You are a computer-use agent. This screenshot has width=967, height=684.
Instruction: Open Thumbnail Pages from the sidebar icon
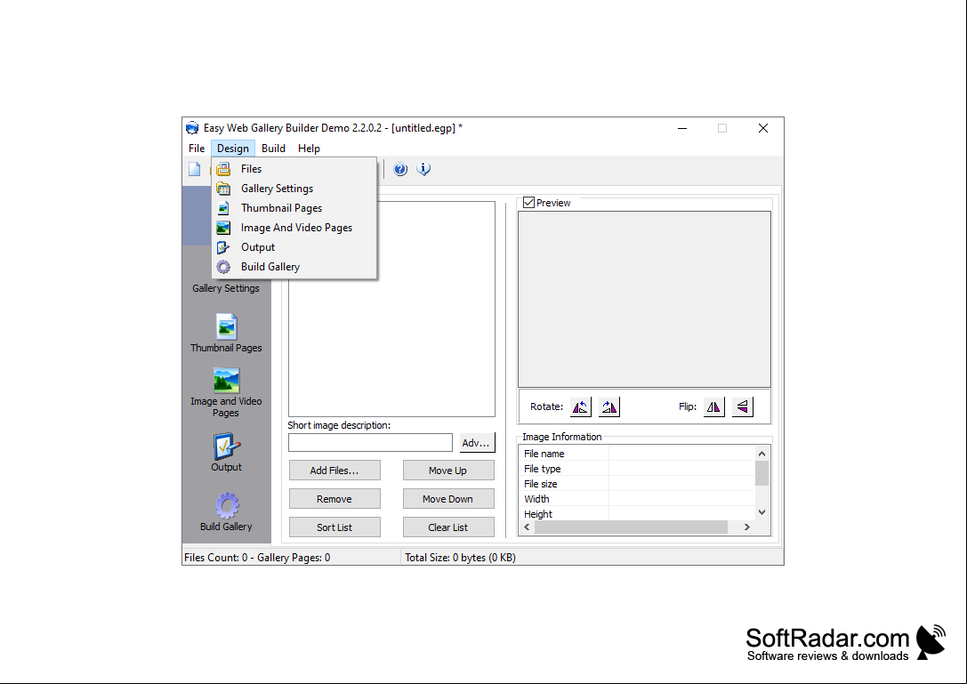click(226, 326)
